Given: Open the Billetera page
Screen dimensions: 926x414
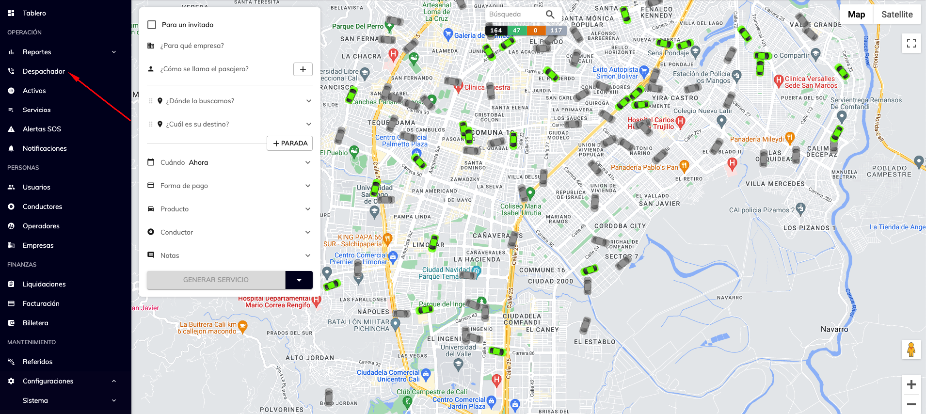Looking at the screenshot, I should pos(35,323).
